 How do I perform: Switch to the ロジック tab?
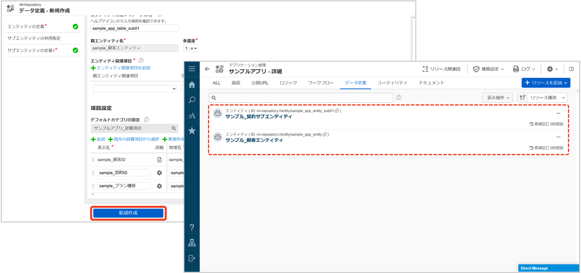[x=288, y=83]
